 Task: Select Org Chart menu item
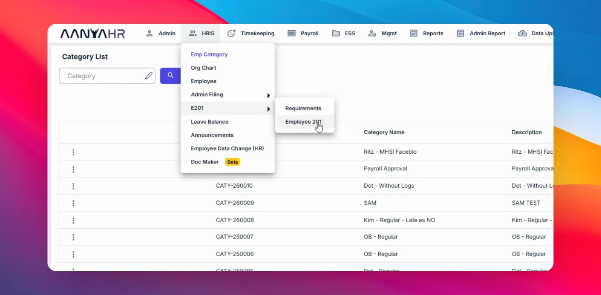pyautogui.click(x=228, y=68)
